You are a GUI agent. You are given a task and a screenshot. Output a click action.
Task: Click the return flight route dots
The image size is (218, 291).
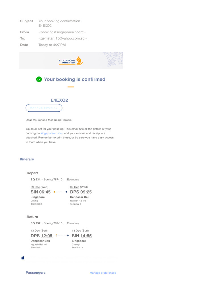click(x=62, y=236)
